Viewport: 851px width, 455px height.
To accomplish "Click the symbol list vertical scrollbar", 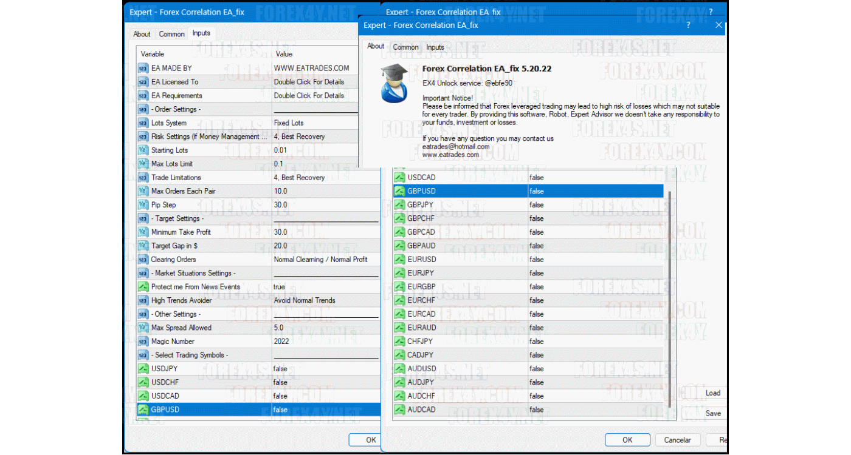I will coord(670,297).
